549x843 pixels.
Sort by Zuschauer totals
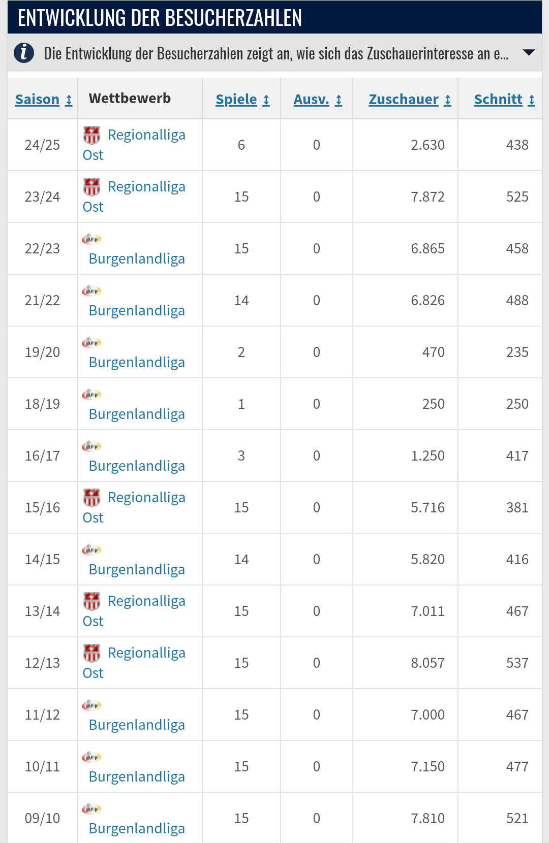tap(410, 100)
